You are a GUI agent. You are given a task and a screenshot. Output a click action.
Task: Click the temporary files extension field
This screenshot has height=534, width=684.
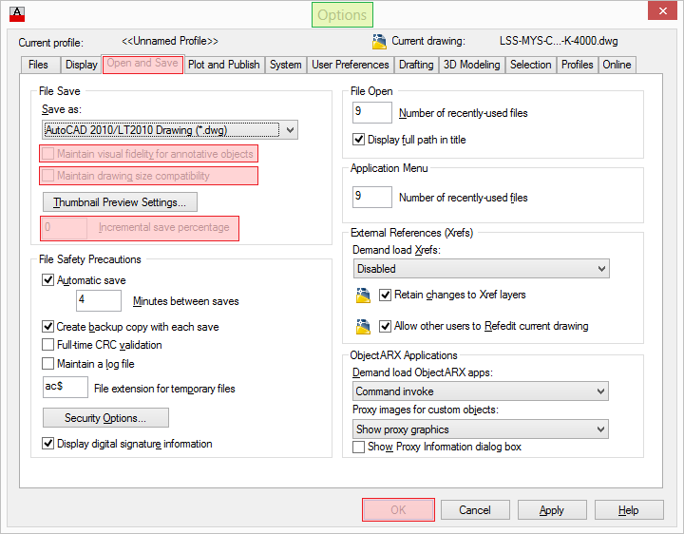(65, 387)
